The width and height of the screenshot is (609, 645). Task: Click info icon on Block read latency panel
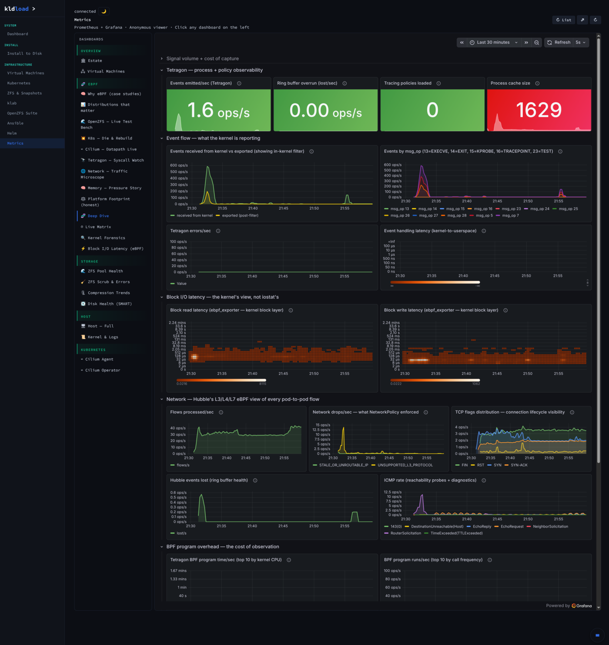(291, 311)
